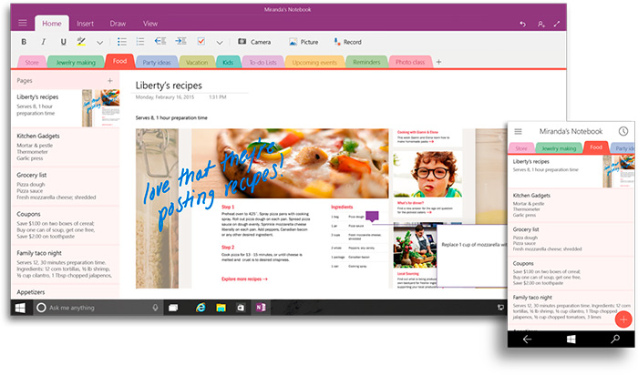Tap the red add button on phone

(624, 319)
